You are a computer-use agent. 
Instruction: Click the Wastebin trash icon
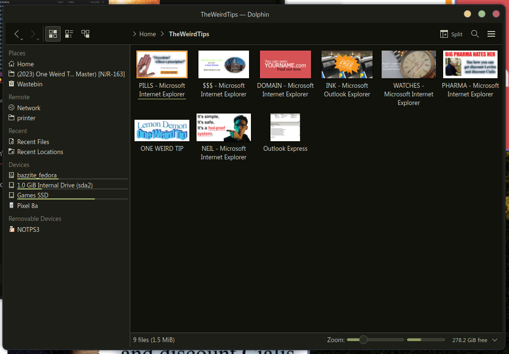pos(11,84)
